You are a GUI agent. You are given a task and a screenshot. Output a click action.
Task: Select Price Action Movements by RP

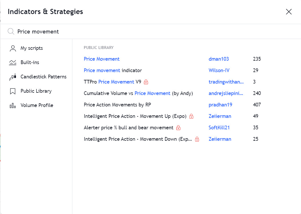point(117,105)
